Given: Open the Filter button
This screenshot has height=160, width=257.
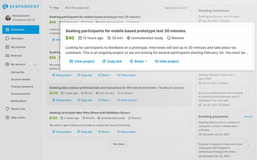Looking at the screenshot, I should pos(54,8).
